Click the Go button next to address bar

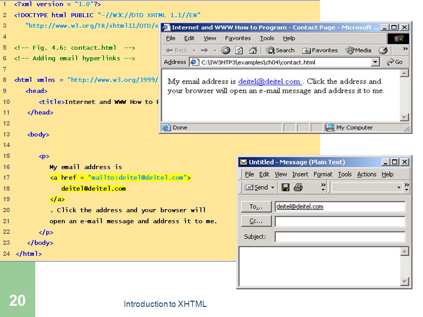[395, 62]
